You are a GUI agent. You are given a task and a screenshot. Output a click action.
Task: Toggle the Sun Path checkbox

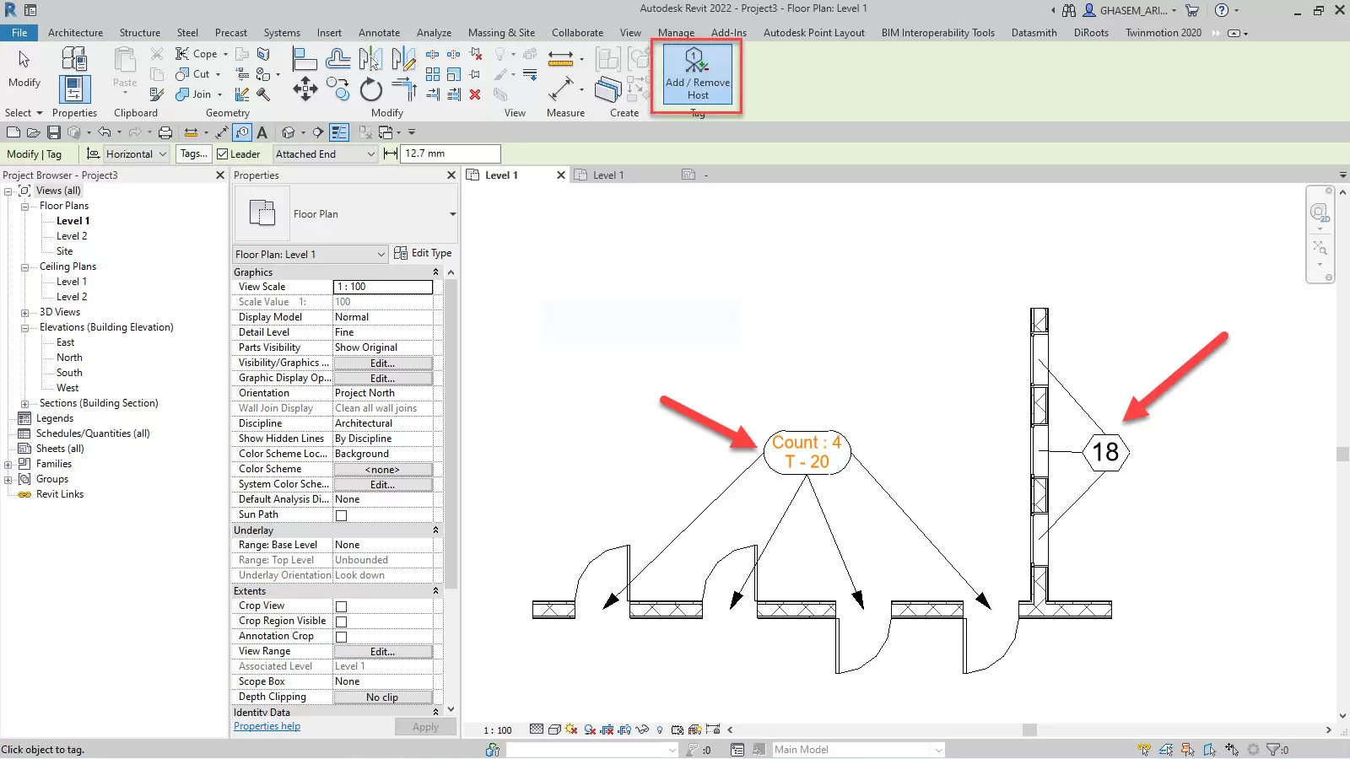[341, 515]
